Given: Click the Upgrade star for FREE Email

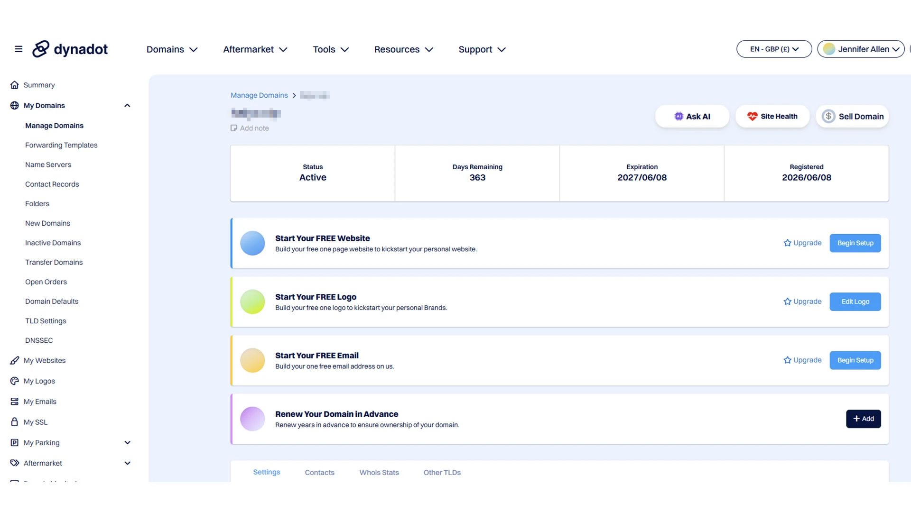Looking at the screenshot, I should pyautogui.click(x=788, y=360).
